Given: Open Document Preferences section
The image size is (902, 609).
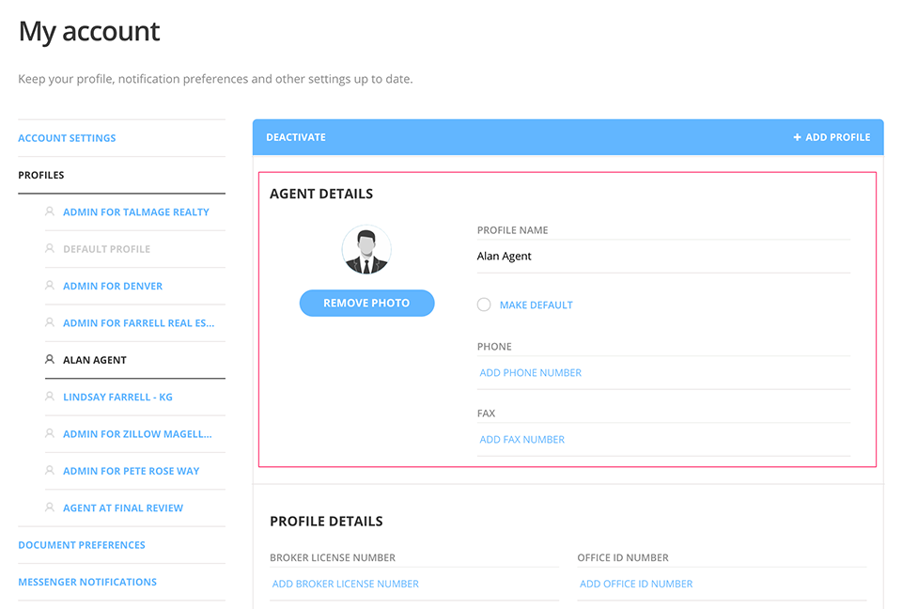Looking at the screenshot, I should [82, 545].
